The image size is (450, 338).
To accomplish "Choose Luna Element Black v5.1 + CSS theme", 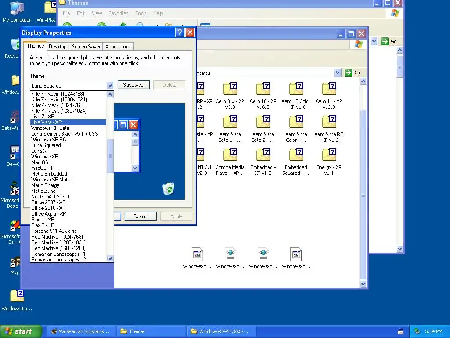I will [x=68, y=134].
